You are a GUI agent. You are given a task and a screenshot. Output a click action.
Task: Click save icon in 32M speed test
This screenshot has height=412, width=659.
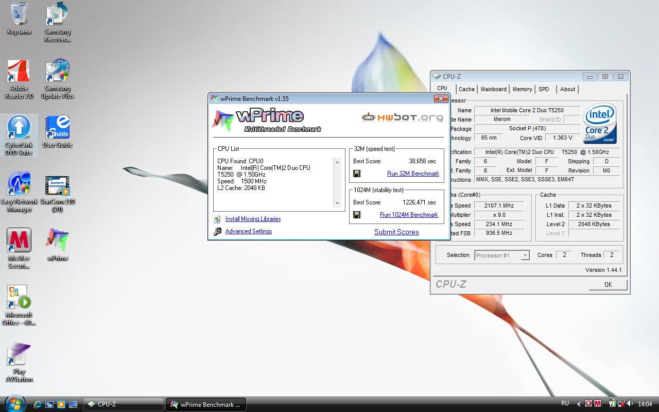coord(357,174)
